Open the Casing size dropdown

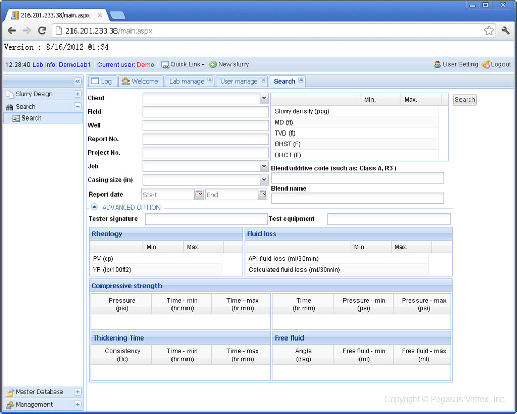pos(264,180)
